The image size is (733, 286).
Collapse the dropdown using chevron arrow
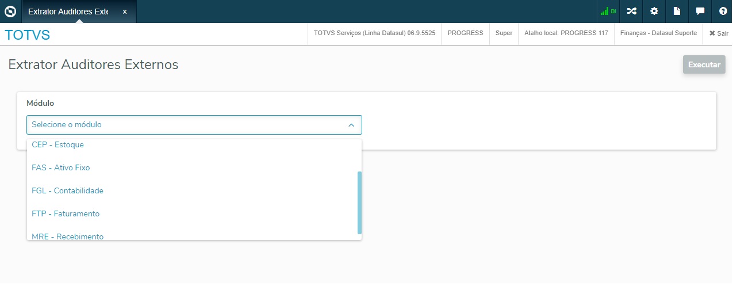click(351, 125)
